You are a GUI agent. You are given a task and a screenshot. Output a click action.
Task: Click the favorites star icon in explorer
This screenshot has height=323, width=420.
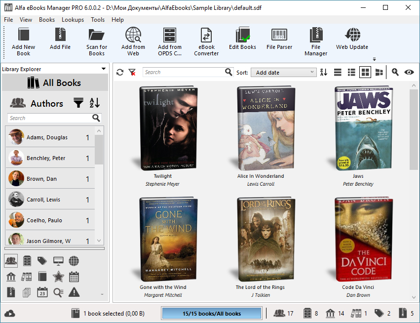[x=58, y=277]
